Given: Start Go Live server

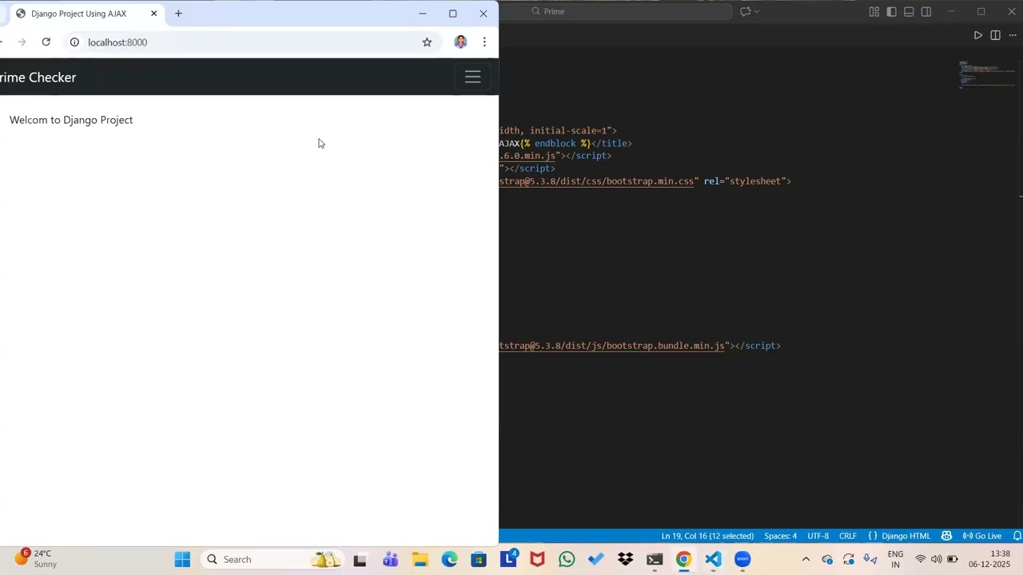Looking at the screenshot, I should coord(982,536).
